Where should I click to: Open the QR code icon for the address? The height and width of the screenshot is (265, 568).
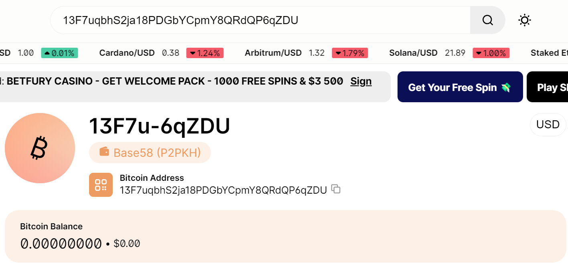click(101, 185)
